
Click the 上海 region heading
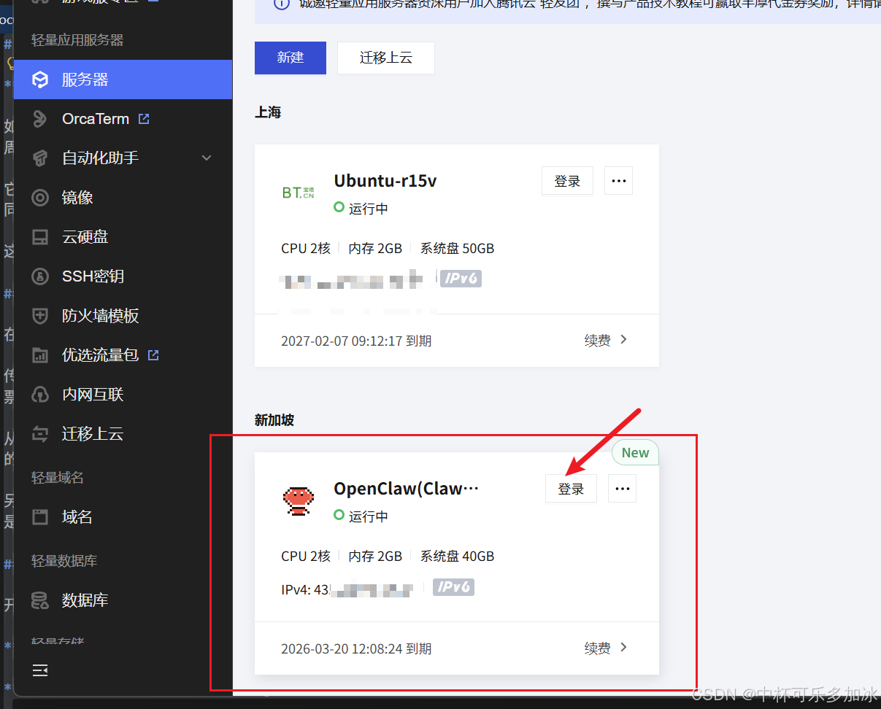(268, 112)
